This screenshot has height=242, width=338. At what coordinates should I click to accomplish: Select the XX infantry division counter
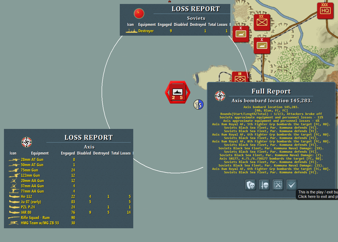pyautogui.click(x=262, y=22)
